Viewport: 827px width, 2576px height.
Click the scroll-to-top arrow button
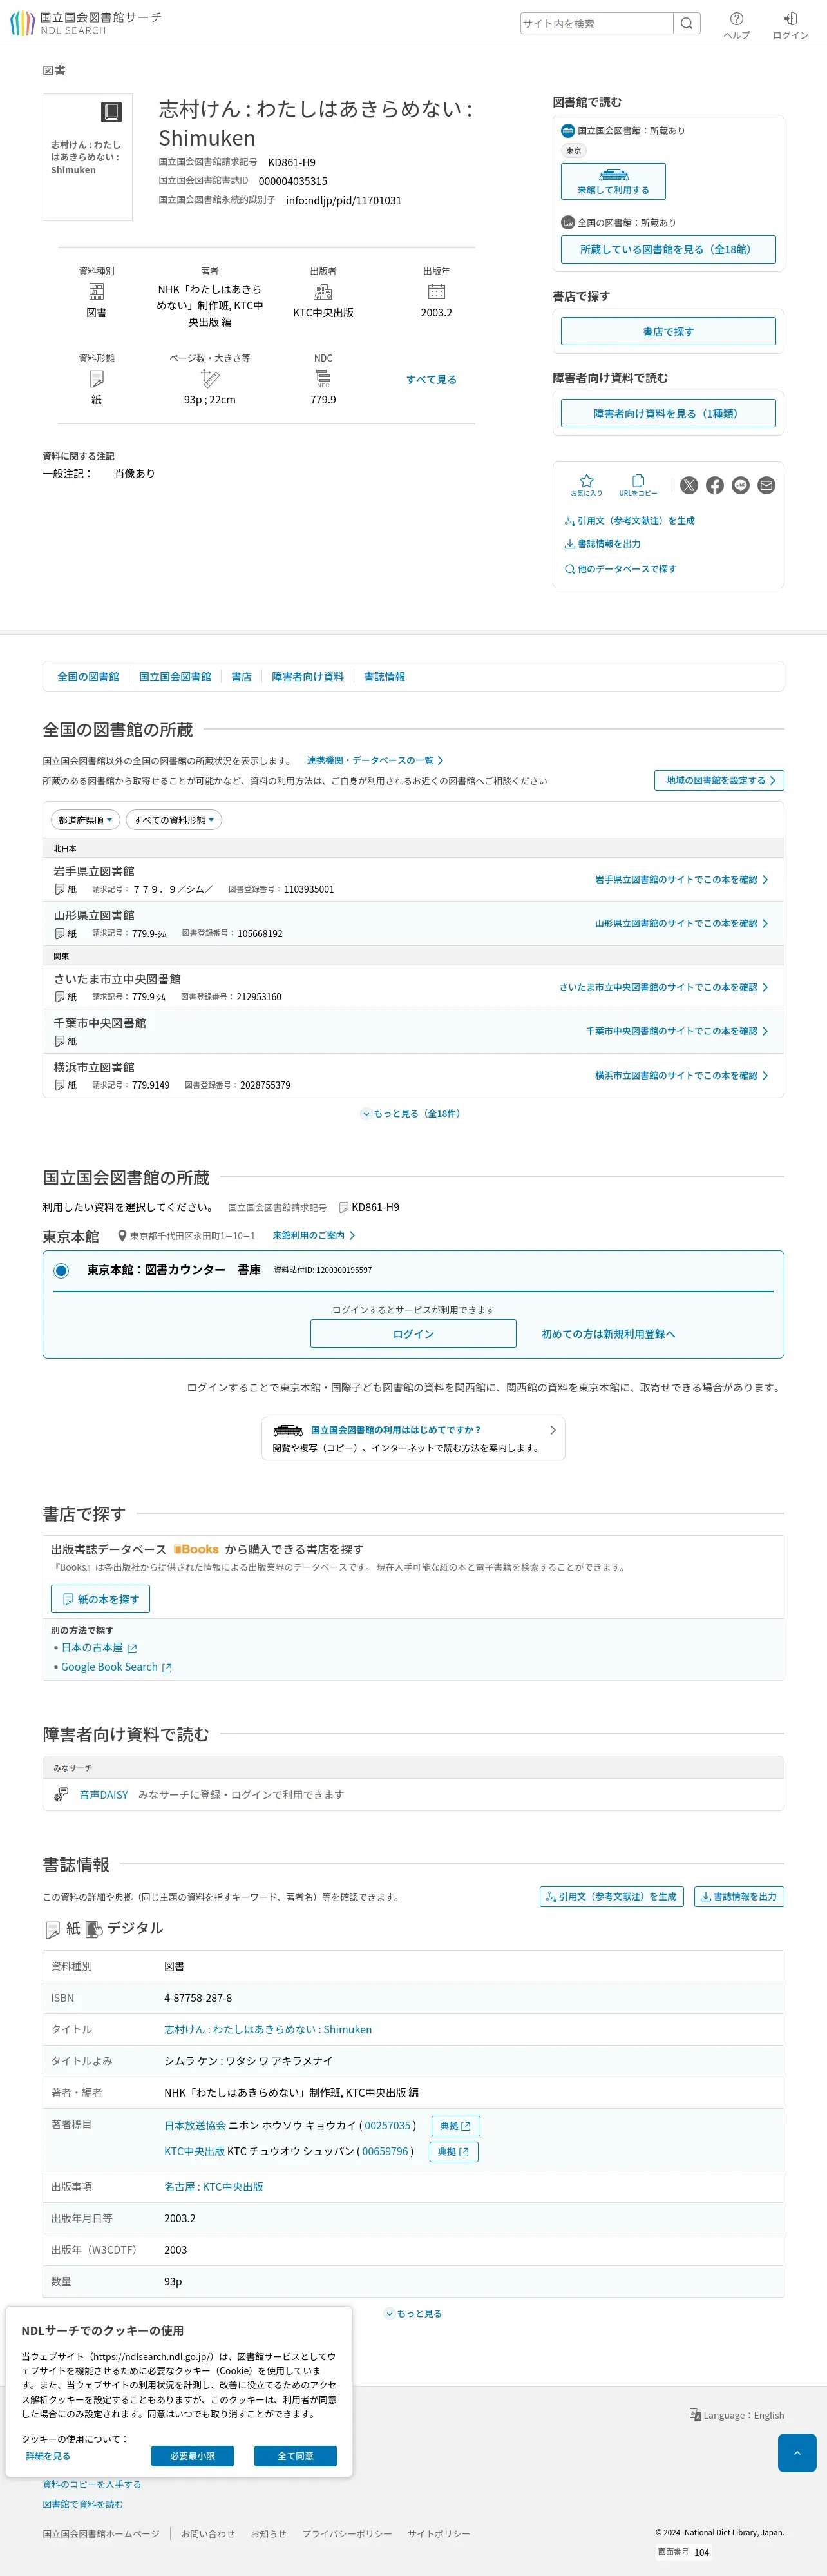click(x=797, y=2453)
